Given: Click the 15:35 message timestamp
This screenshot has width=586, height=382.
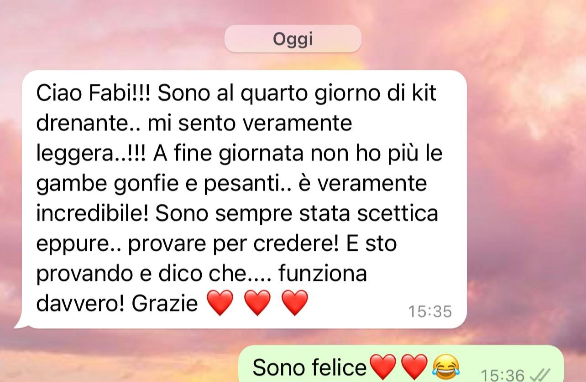Looking at the screenshot, I should coord(430,312).
